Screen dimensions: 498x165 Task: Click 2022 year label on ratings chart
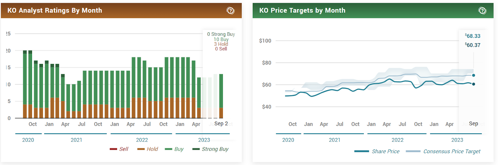(x=142, y=140)
